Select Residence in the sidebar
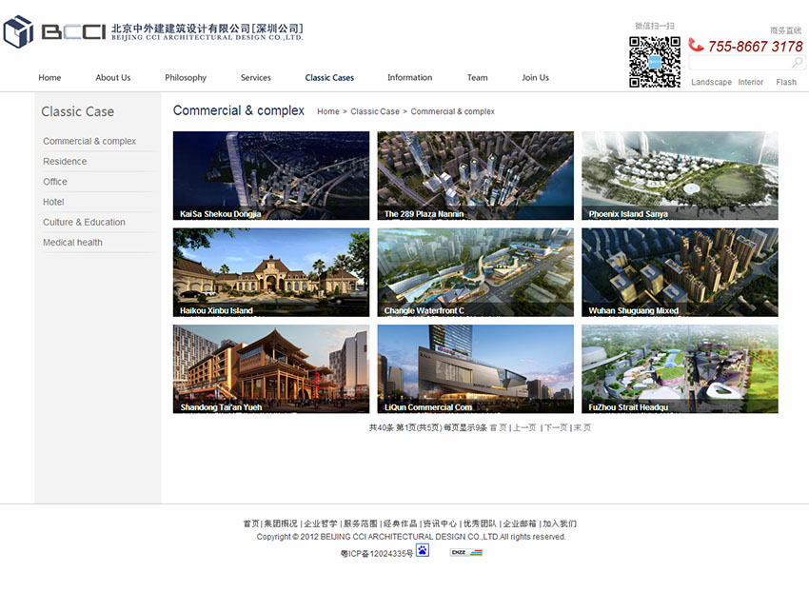Viewport: 809px width, 612px height. click(x=65, y=162)
